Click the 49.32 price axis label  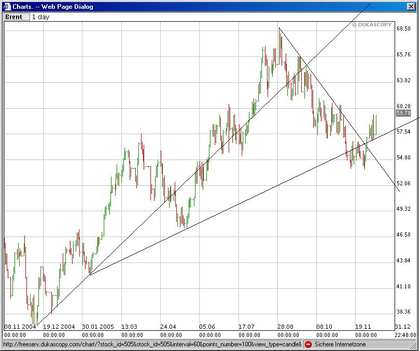[403, 209]
